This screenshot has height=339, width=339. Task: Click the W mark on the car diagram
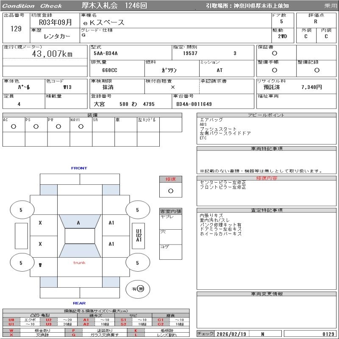(40, 264)
